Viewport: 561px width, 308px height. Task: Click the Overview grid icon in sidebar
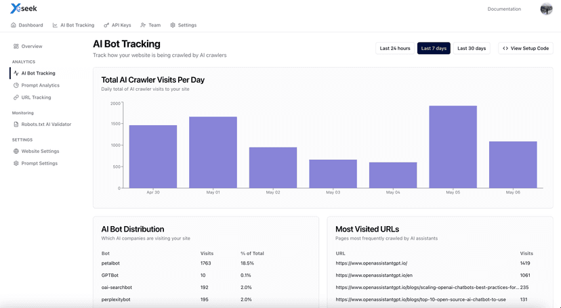pos(16,46)
